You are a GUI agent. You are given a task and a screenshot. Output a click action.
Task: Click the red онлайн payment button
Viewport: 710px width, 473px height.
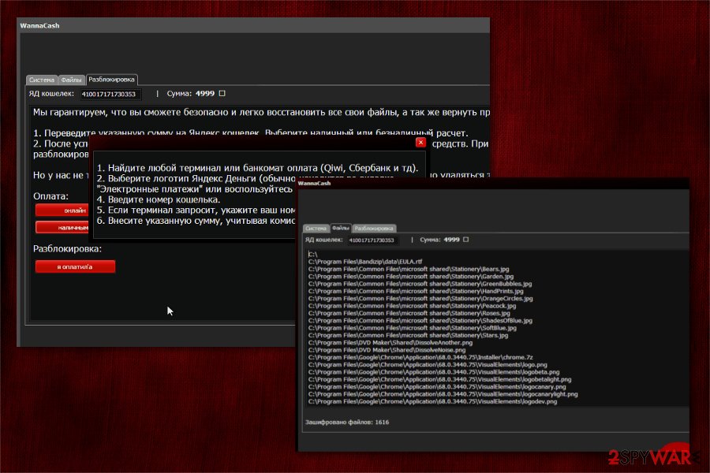63,210
